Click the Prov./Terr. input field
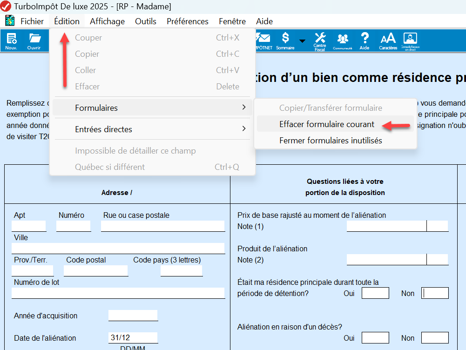 pos(33,271)
